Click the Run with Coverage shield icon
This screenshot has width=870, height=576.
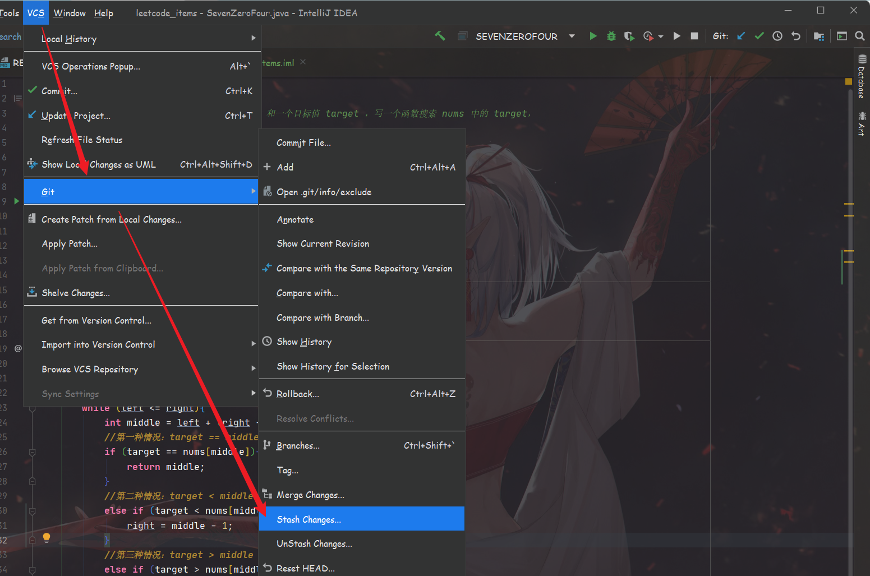[x=629, y=36]
